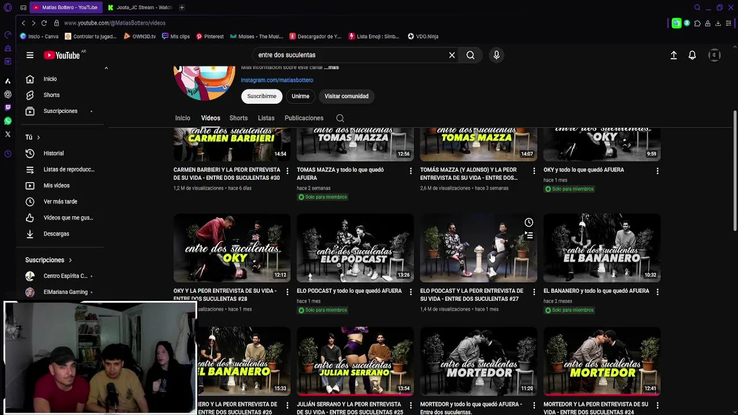Open Twitch in the Opera sidebar
Image resolution: width=738 pixels, height=415 pixels.
[7, 107]
